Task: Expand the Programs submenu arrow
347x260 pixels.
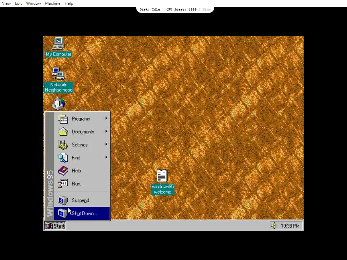Action: pos(106,118)
